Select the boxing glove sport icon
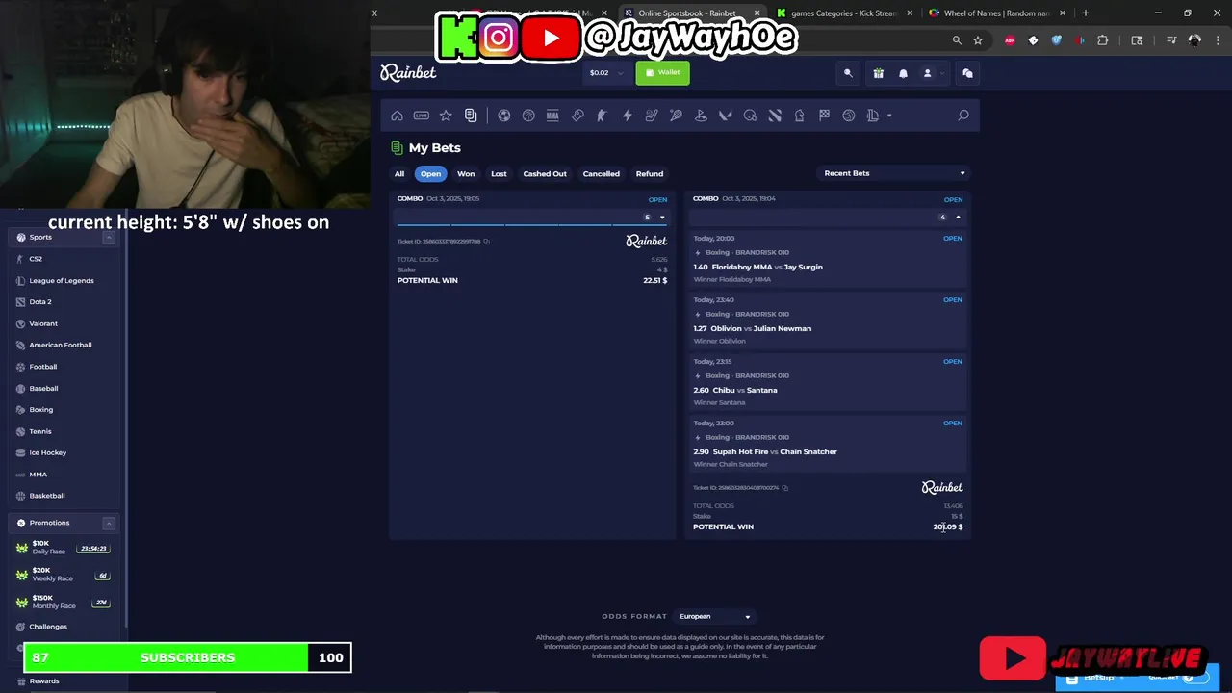 click(x=577, y=115)
